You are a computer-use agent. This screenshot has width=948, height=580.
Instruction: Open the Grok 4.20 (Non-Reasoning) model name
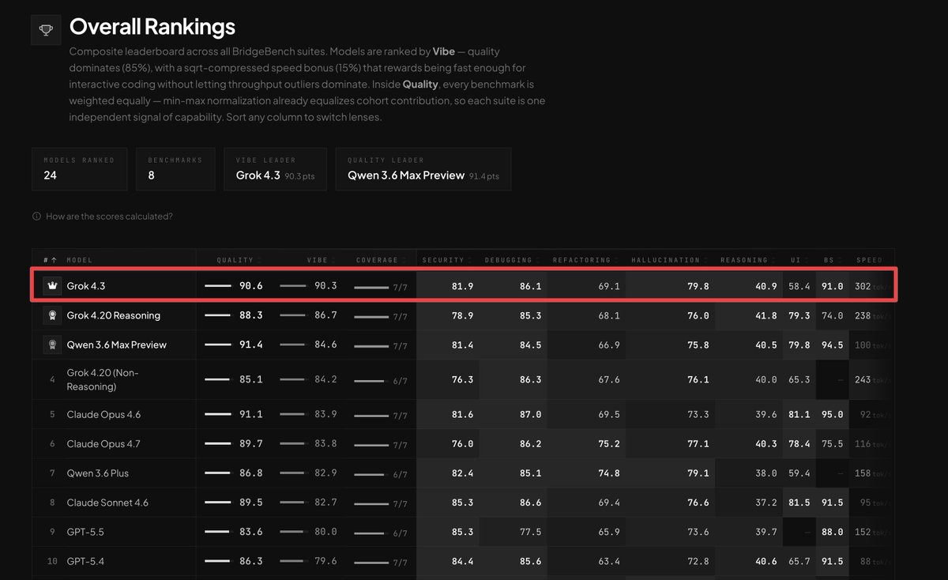[x=103, y=379]
